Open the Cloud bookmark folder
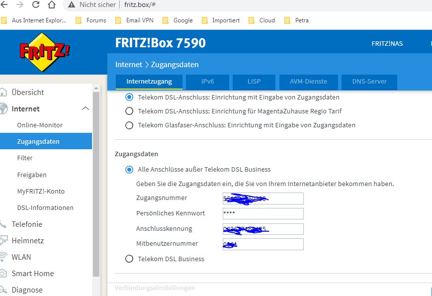432x296 pixels. click(x=262, y=20)
